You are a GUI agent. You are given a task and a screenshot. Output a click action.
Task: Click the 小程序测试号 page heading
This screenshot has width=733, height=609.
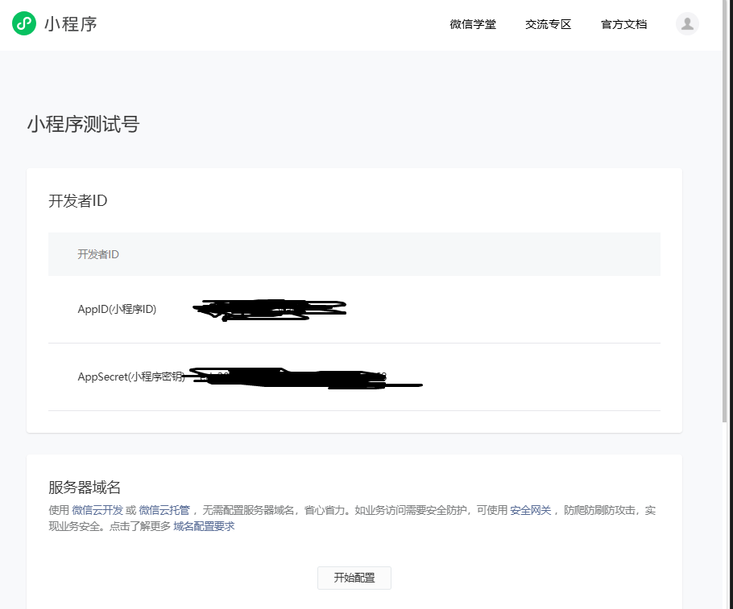coord(83,124)
